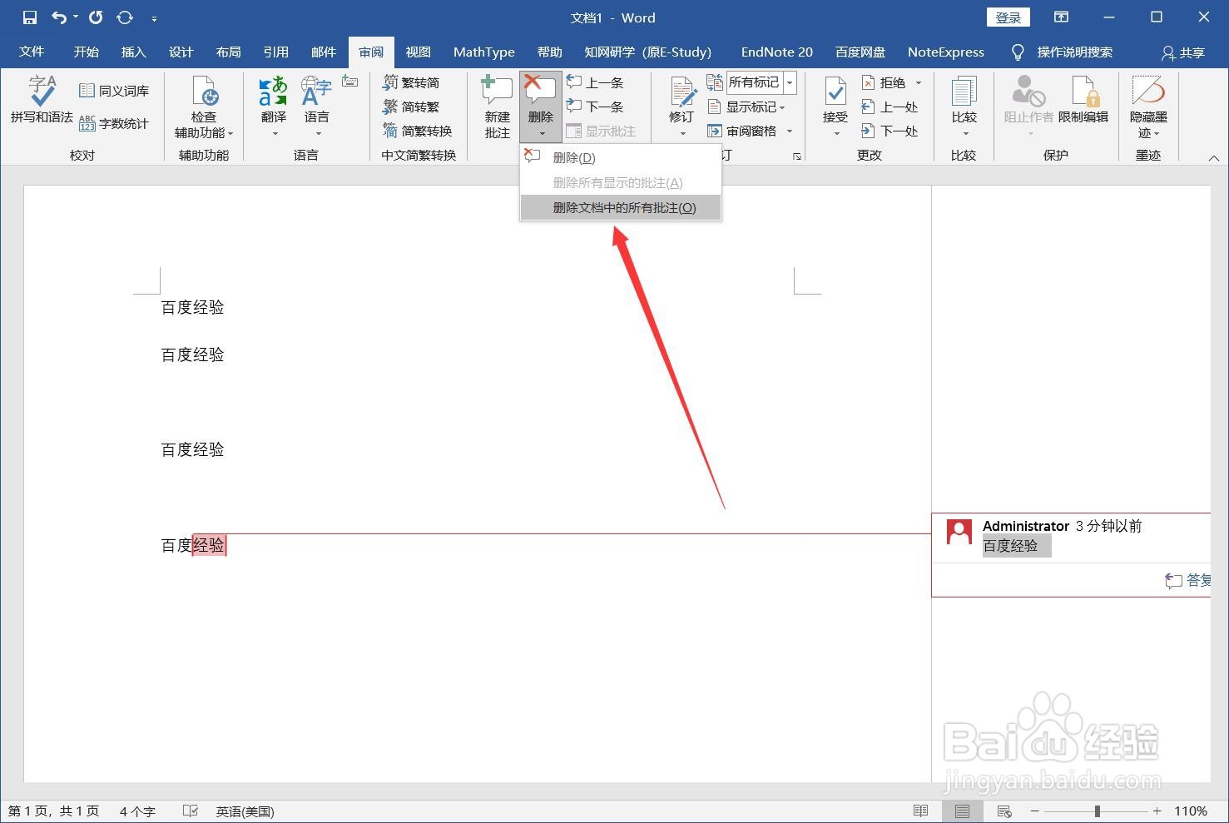Click the Tell Me search (操作说明搜索) box

click(1074, 52)
